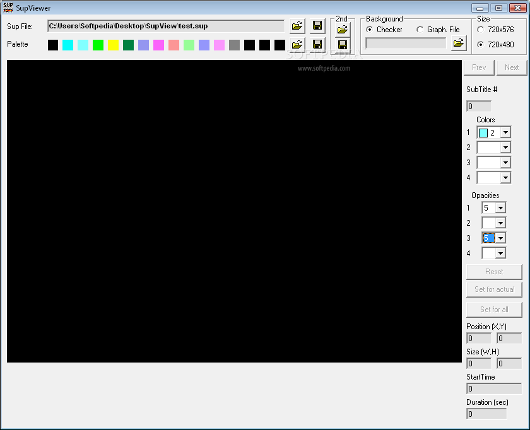Click the Sup File path field
The image size is (530, 430).
pos(166,26)
